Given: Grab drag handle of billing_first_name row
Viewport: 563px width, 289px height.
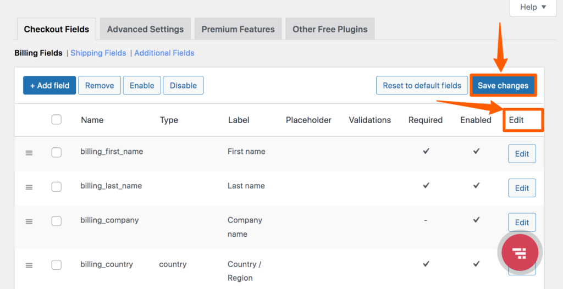Looking at the screenshot, I should point(29,153).
